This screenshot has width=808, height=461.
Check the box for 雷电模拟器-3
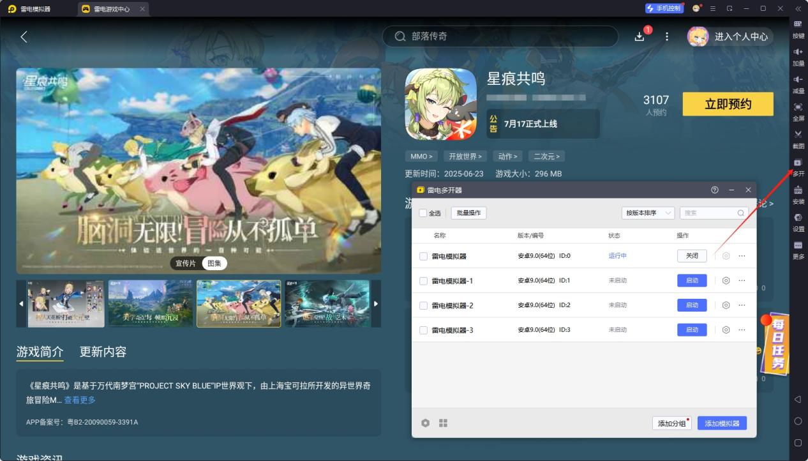click(x=423, y=330)
